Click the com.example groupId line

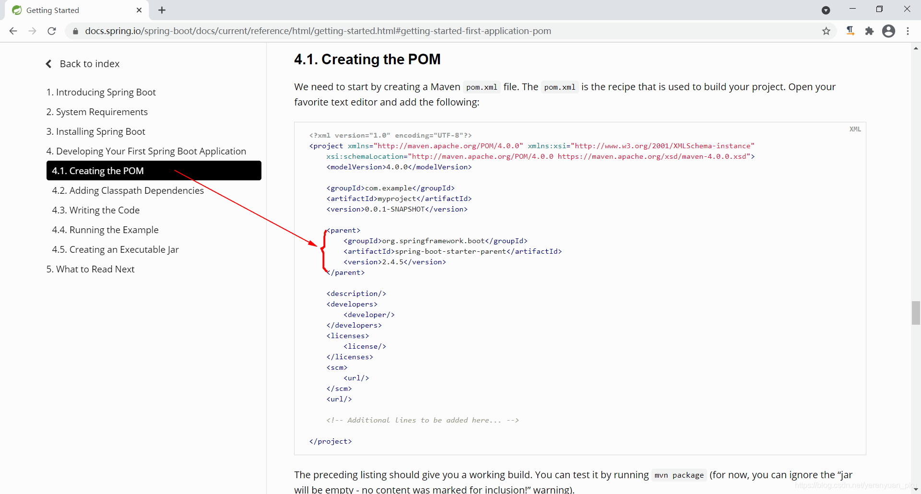[x=390, y=188]
